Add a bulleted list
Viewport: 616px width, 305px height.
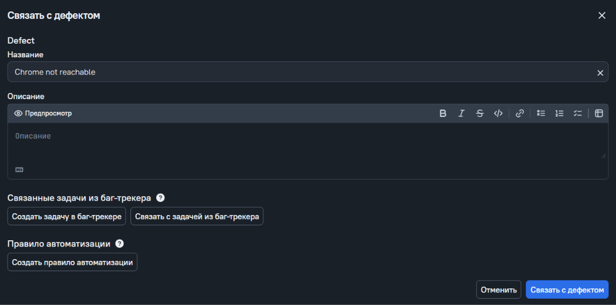point(541,114)
